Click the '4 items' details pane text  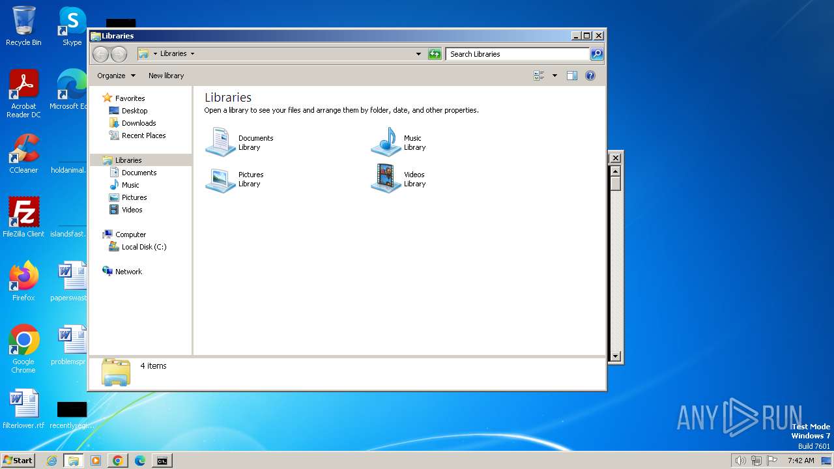click(154, 366)
